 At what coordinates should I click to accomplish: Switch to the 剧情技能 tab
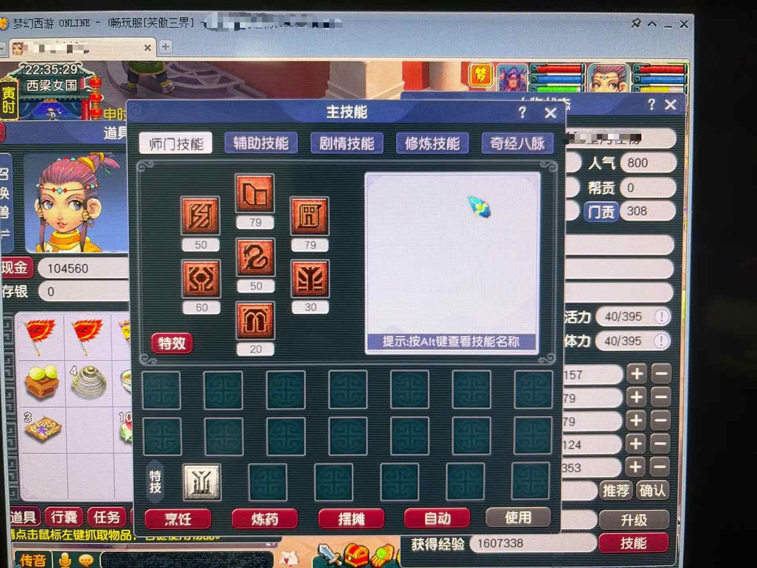pos(347,143)
